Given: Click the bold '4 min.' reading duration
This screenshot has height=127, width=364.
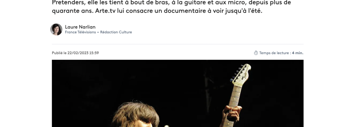Looking at the screenshot, I should 298,53.
